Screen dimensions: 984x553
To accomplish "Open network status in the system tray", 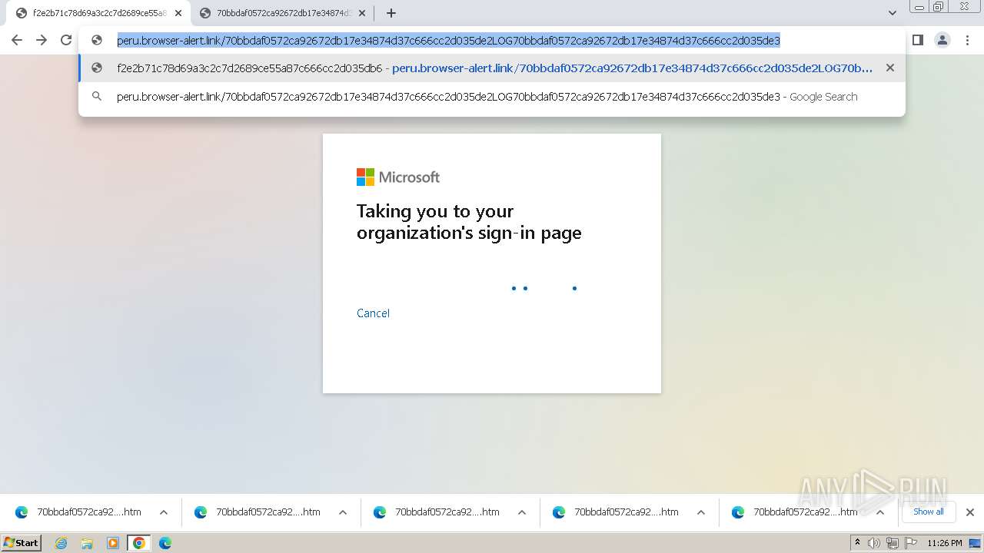I will pyautogui.click(x=893, y=543).
